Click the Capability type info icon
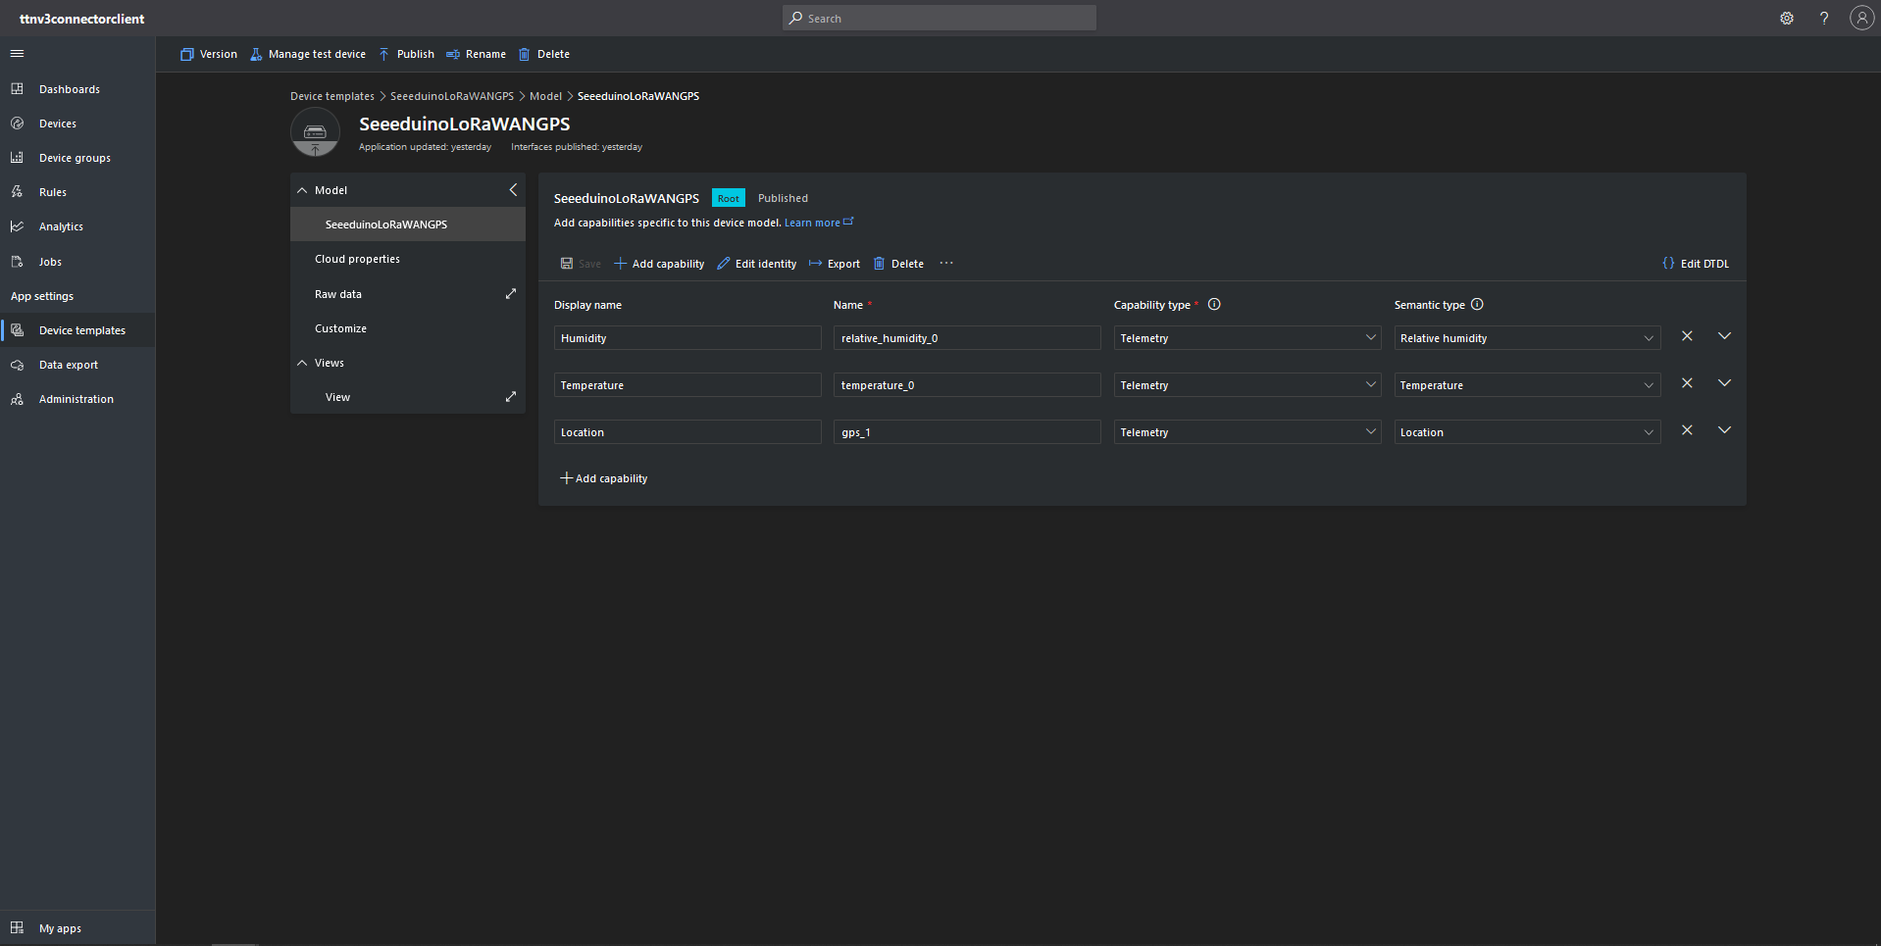1881x946 pixels. click(1214, 305)
